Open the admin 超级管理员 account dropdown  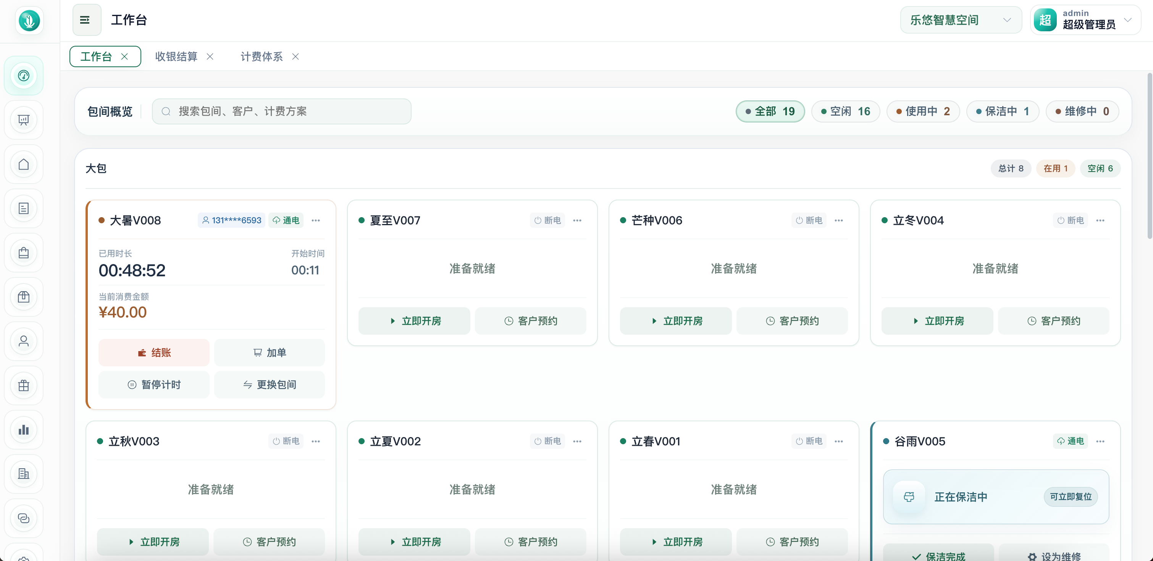point(1085,20)
